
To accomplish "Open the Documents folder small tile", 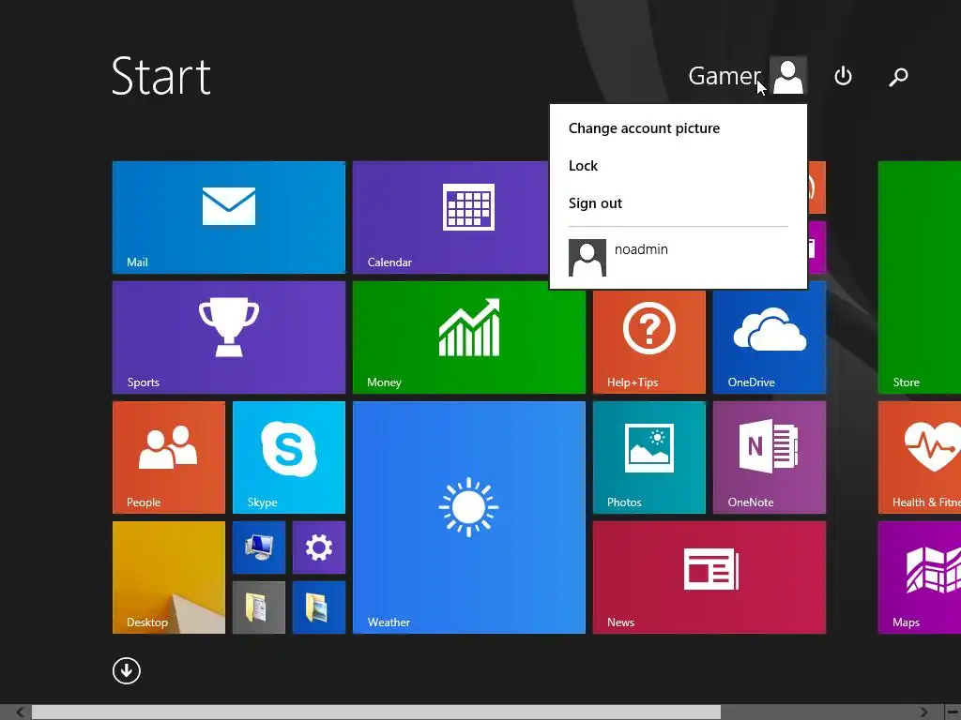I will (x=259, y=607).
